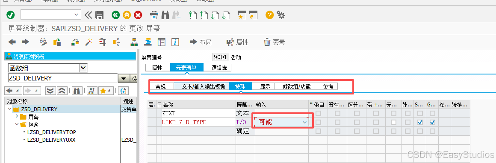Viewport: 496px width, 163px height.
Task: Click the 要素 trash-can button
Action: (x=274, y=42)
